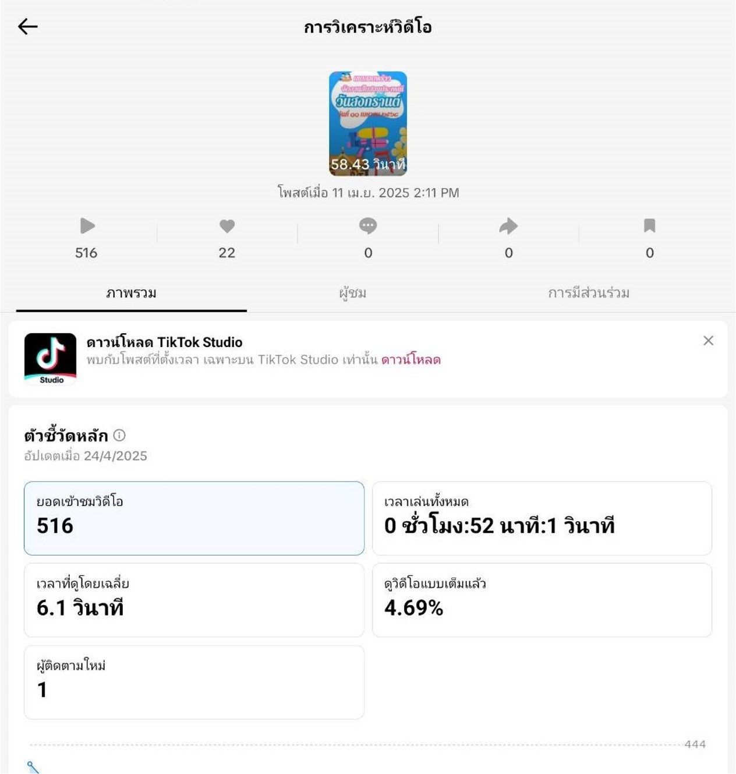Dismiss the TikTok Studio banner
The width and height of the screenshot is (736, 774).
pyautogui.click(x=708, y=341)
